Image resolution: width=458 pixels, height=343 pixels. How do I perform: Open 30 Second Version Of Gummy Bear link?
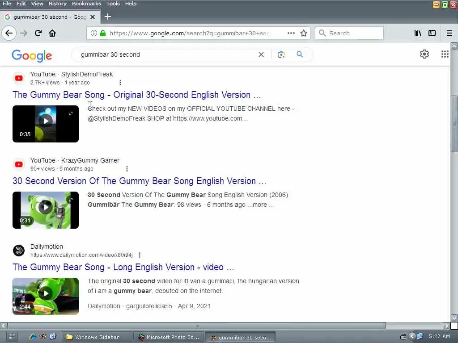(140, 181)
